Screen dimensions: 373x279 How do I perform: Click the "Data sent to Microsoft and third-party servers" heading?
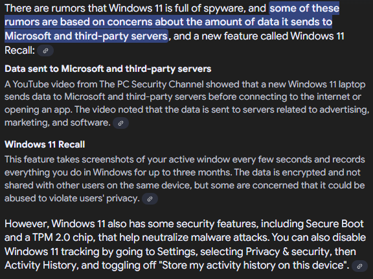click(107, 69)
